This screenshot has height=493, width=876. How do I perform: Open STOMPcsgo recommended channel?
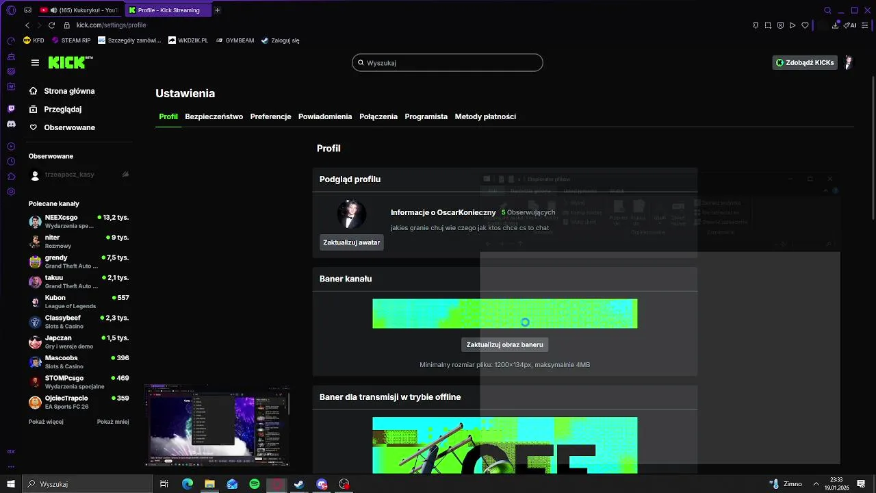click(x=79, y=382)
